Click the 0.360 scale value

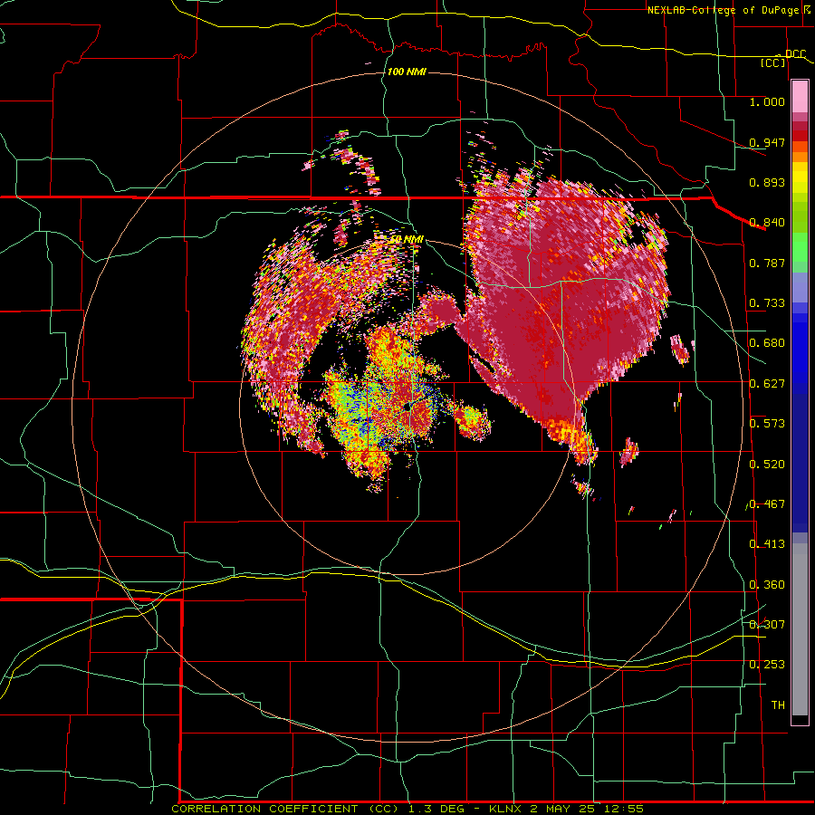tap(767, 585)
